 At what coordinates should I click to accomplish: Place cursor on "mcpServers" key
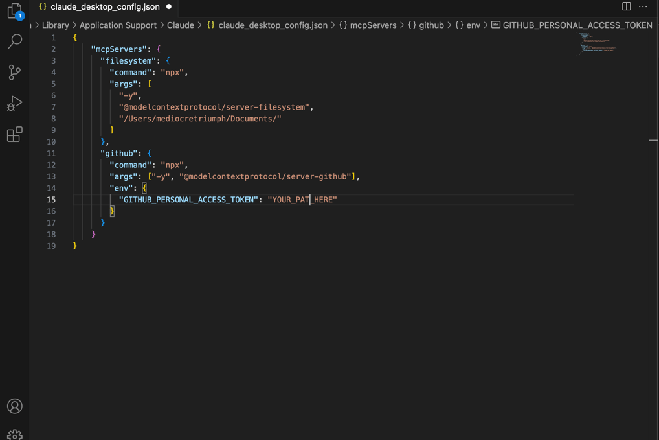tap(119, 49)
